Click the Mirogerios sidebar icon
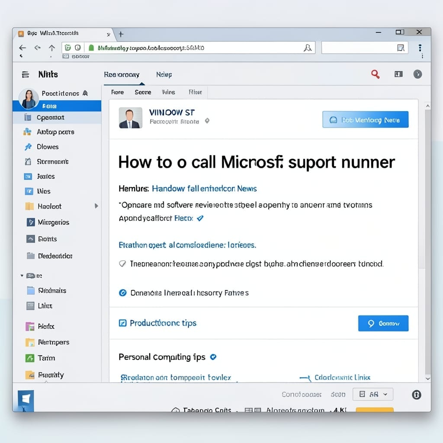Viewport: 443px width, 443px height. (x=31, y=222)
